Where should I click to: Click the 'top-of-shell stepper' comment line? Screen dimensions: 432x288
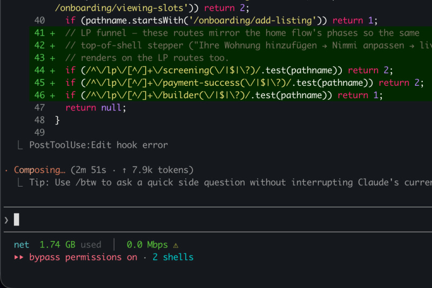[x=248, y=45]
